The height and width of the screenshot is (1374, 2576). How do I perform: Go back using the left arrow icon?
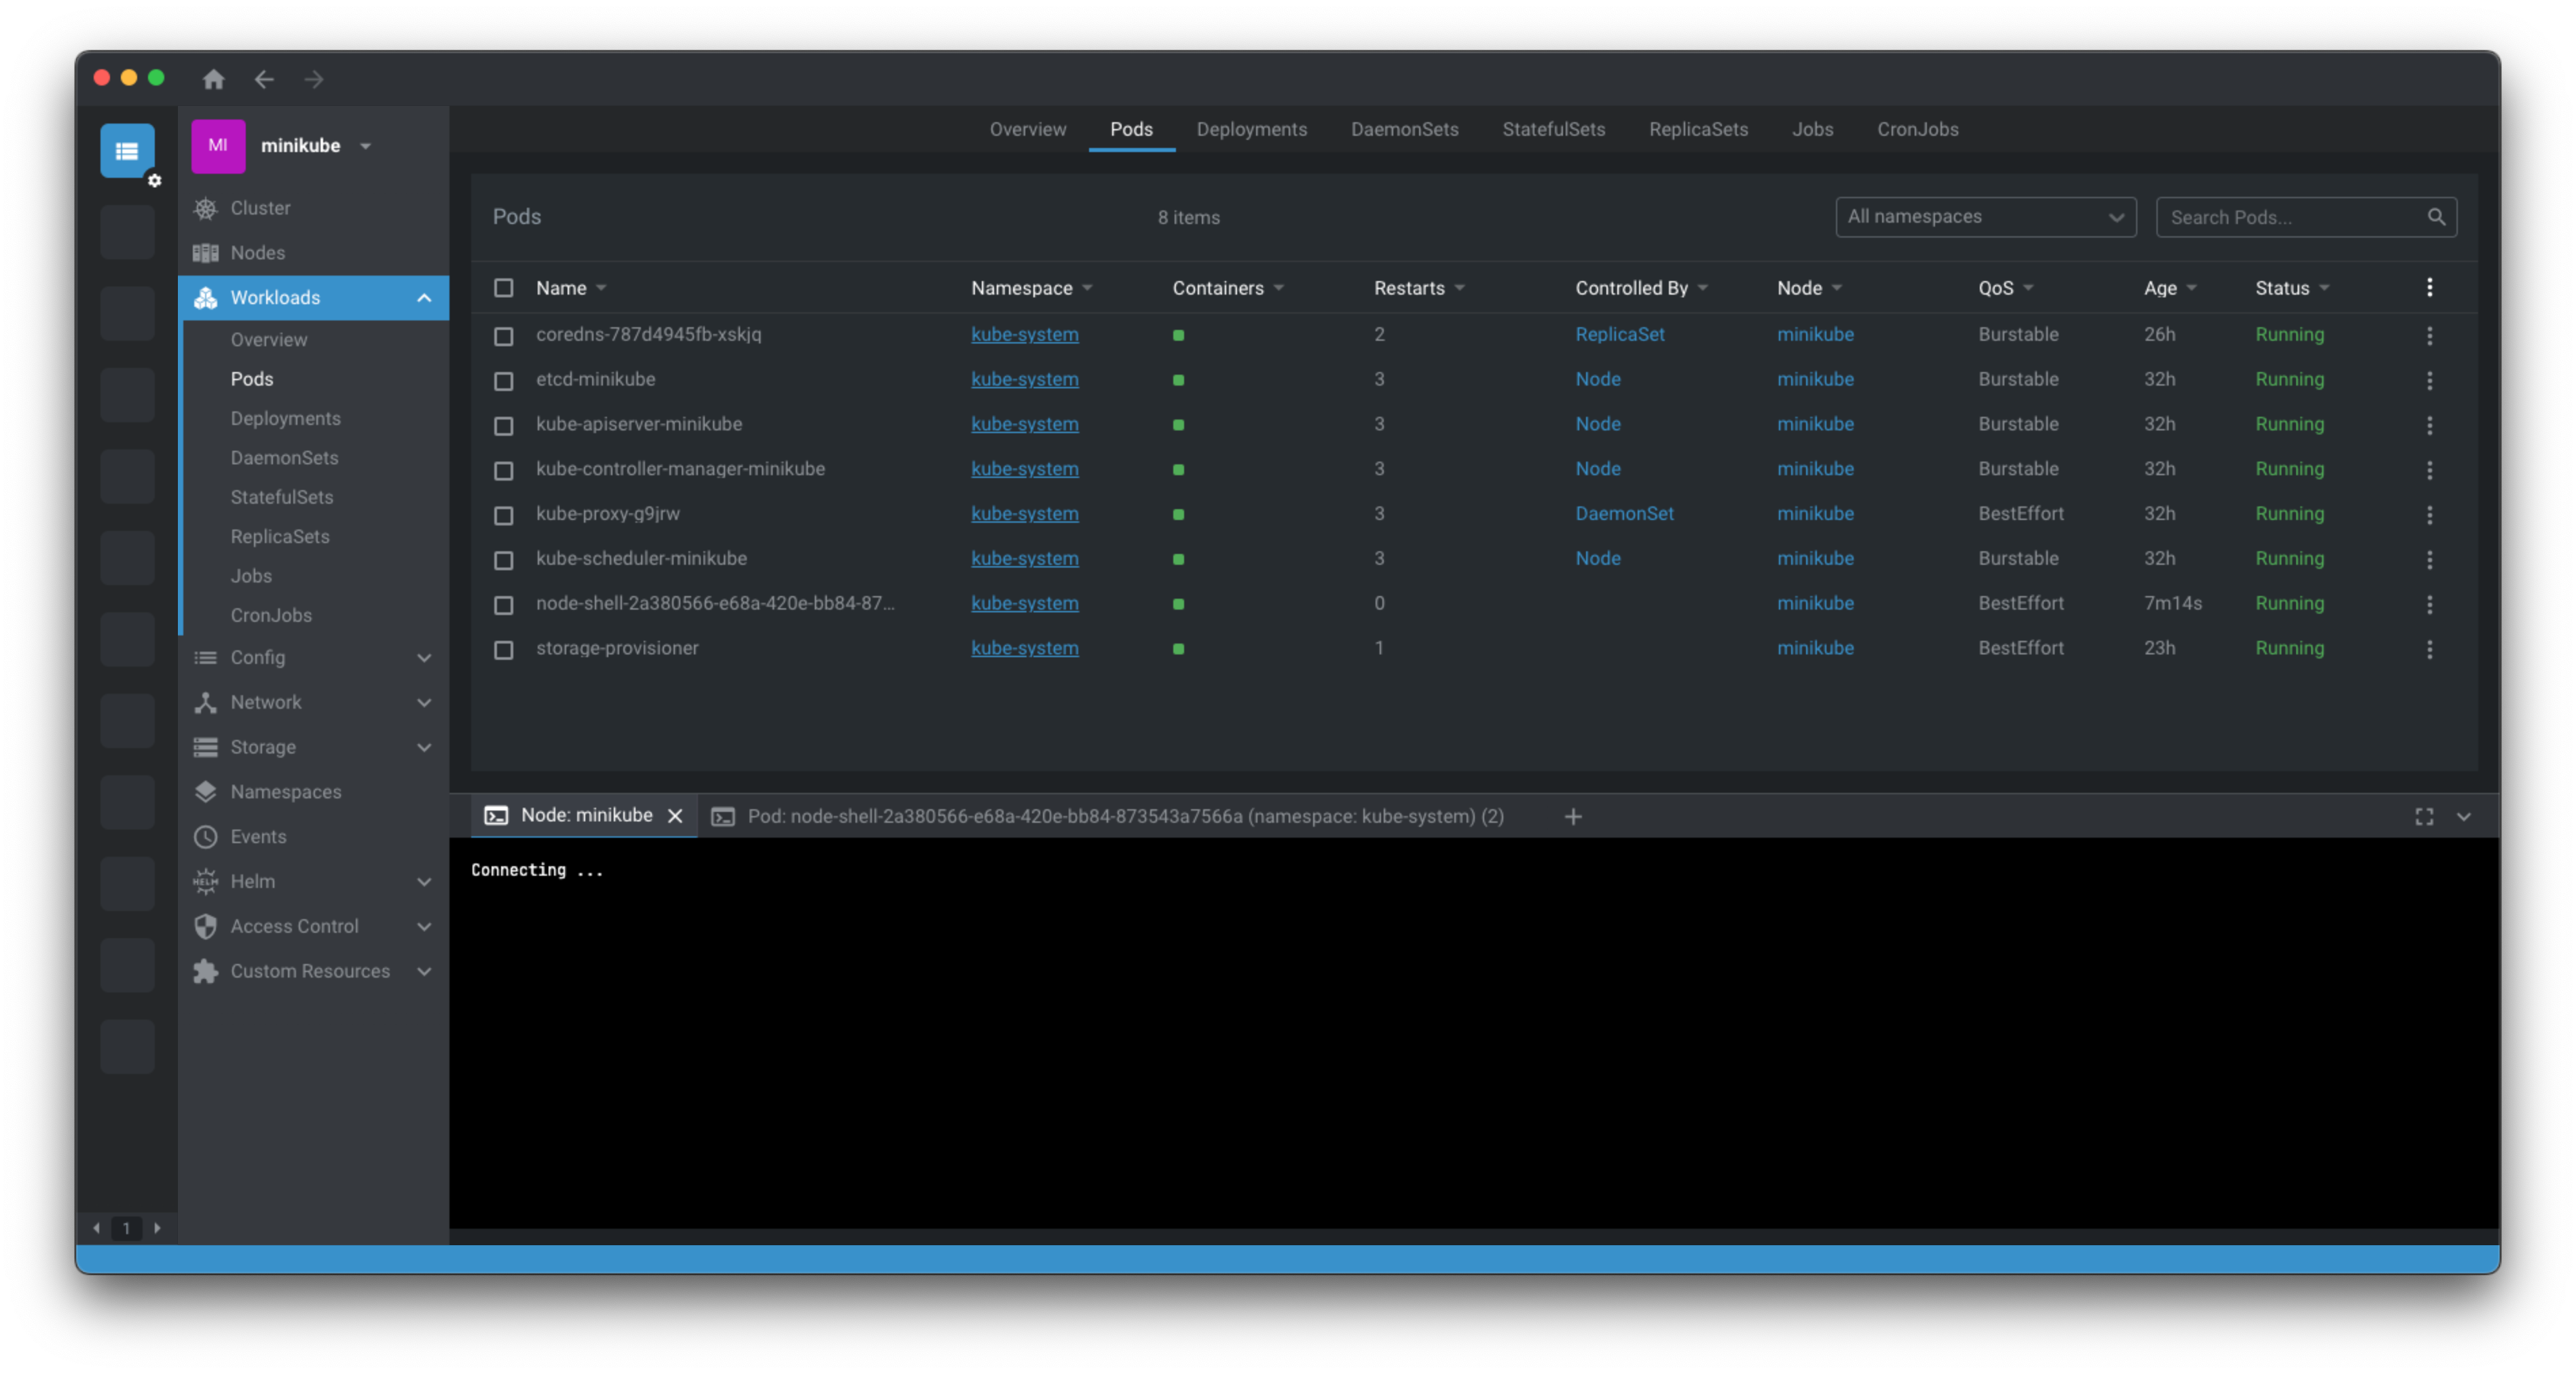click(264, 79)
